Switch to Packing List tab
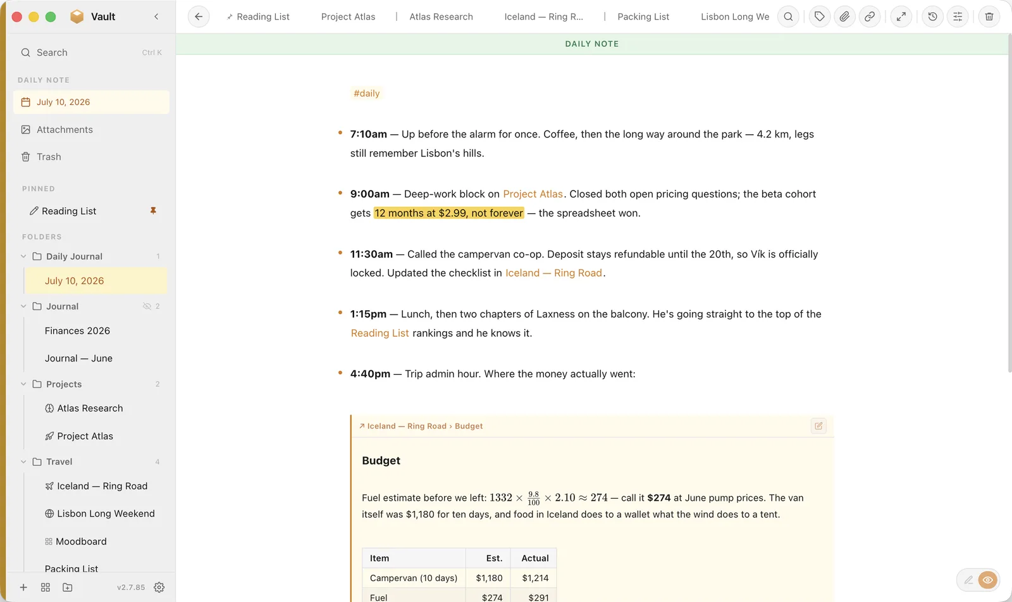This screenshot has width=1012, height=602. click(643, 17)
